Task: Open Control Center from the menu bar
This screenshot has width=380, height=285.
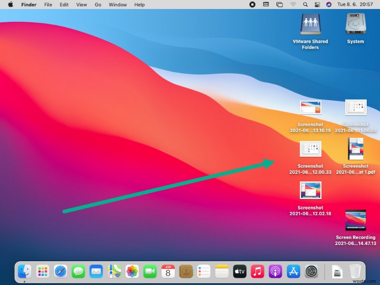Action: [x=317, y=4]
